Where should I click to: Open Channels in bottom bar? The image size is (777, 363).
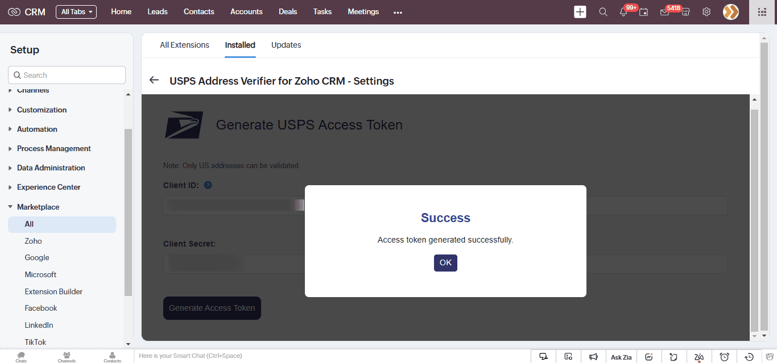click(x=67, y=357)
